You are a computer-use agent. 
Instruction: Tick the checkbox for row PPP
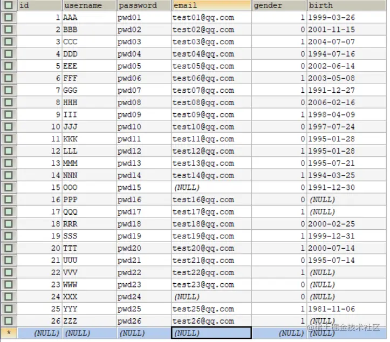click(9, 200)
